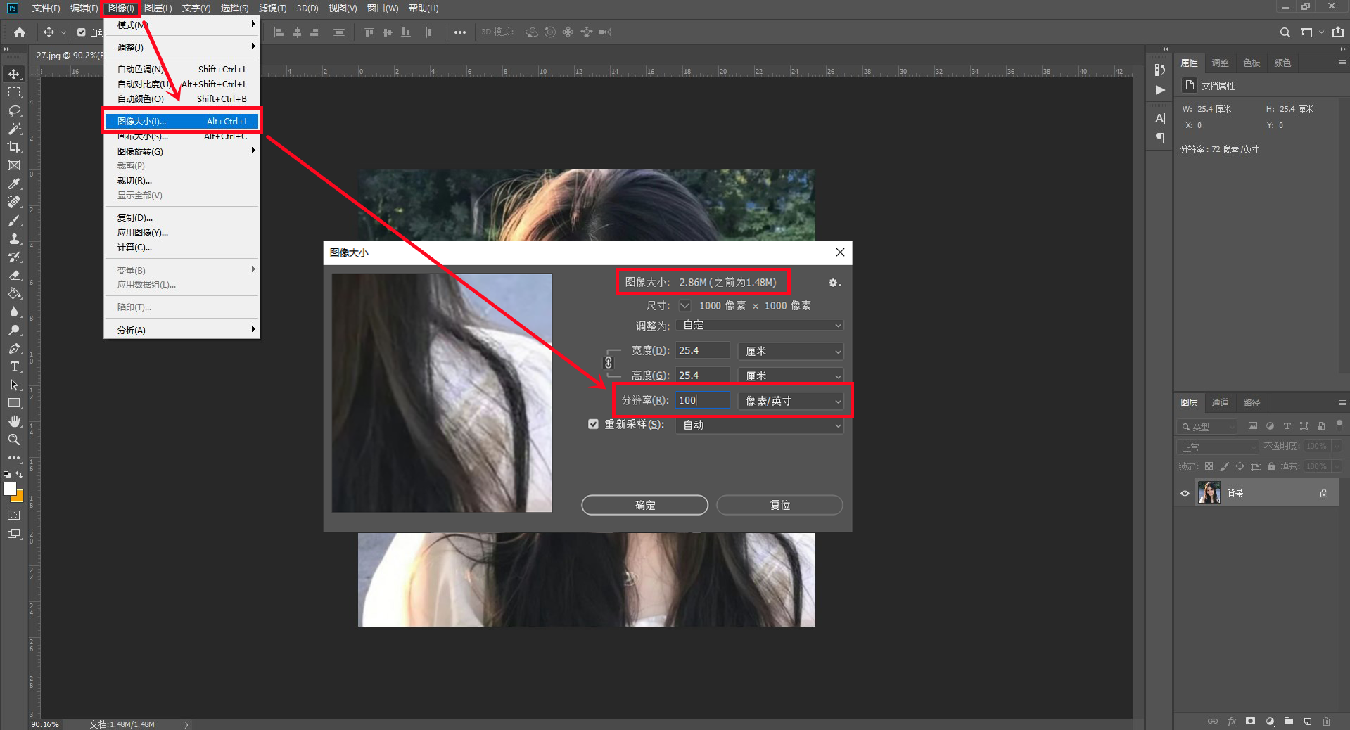Select the Rectangular Marquee tool
The image size is (1350, 730).
(14, 92)
